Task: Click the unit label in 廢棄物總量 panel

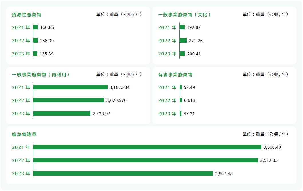Action: 265,134
